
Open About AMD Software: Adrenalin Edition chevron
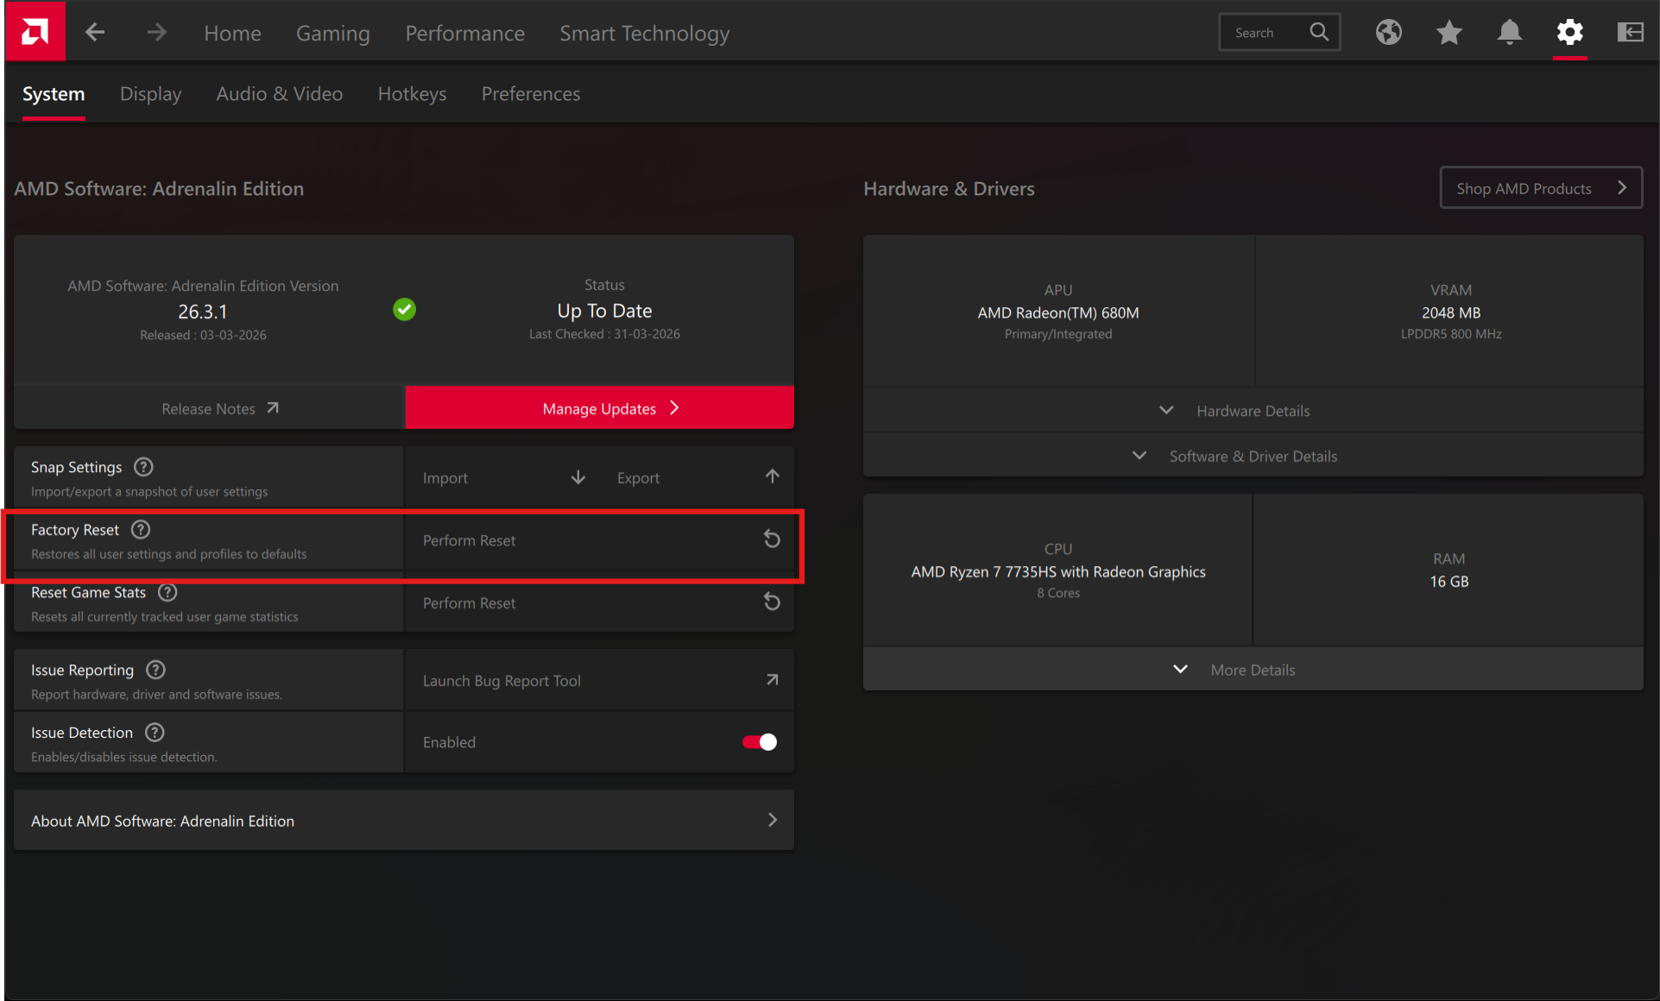coord(773,820)
